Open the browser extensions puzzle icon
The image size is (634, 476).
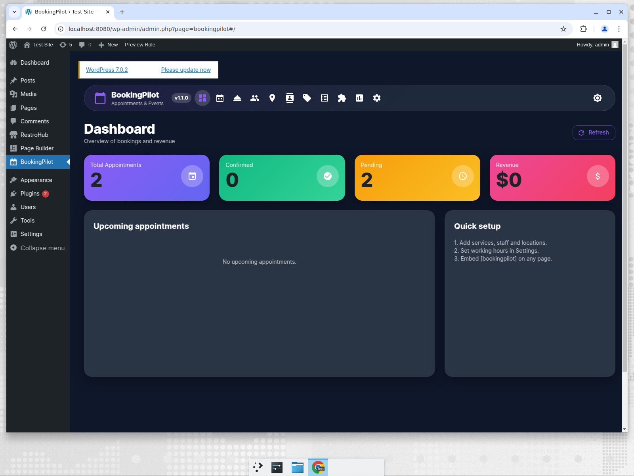(x=583, y=29)
